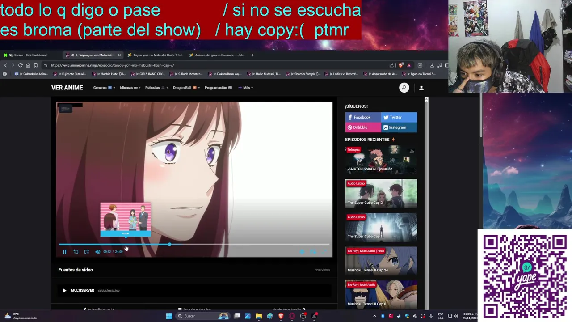Switch video player to fullscreen
Image resolution: width=572 pixels, height=322 pixels.
pos(324,252)
